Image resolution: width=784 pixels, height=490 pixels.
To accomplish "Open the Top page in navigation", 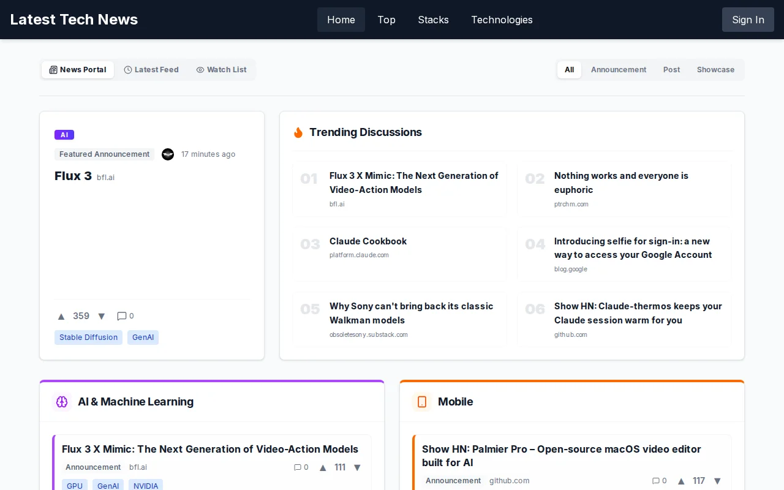I will pyautogui.click(x=386, y=20).
